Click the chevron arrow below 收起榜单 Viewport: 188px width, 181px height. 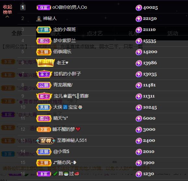click(x=7, y=17)
